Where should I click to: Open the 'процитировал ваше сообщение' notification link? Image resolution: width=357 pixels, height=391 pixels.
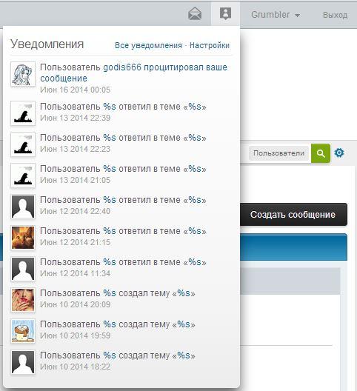(x=134, y=73)
